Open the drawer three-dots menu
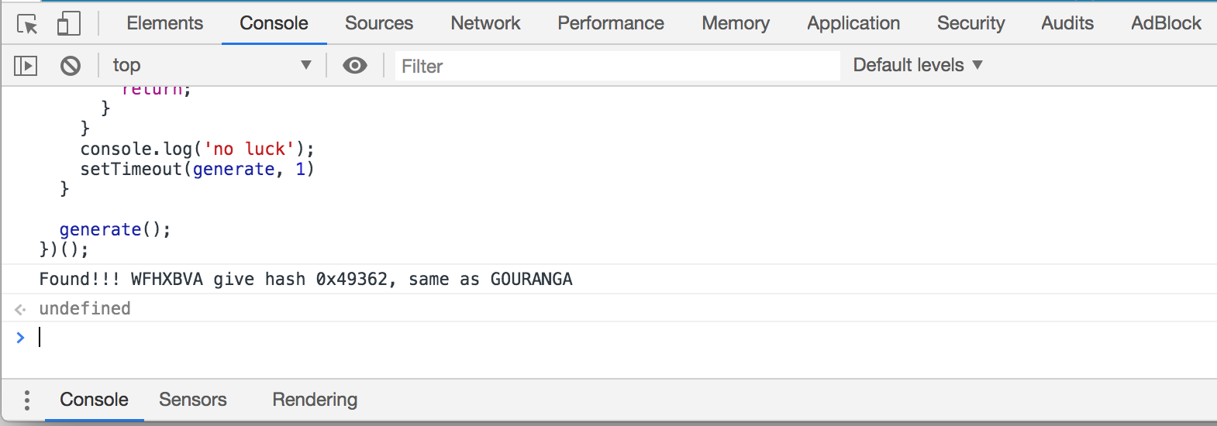Viewport: 1217px width, 426px height. click(27, 400)
